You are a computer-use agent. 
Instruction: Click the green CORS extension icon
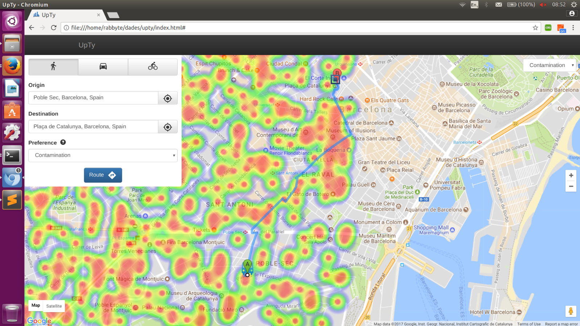(x=548, y=28)
